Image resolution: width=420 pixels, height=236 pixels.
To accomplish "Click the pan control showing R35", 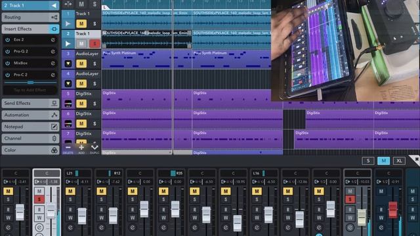I will pos(171,173).
